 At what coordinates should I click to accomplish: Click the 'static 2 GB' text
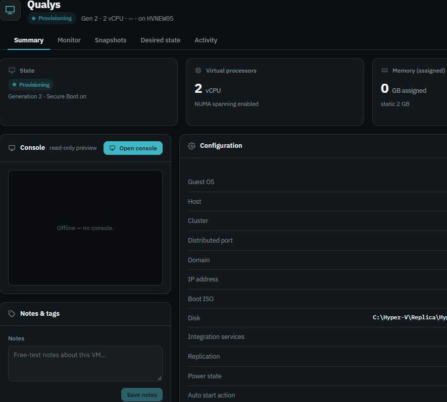395,104
